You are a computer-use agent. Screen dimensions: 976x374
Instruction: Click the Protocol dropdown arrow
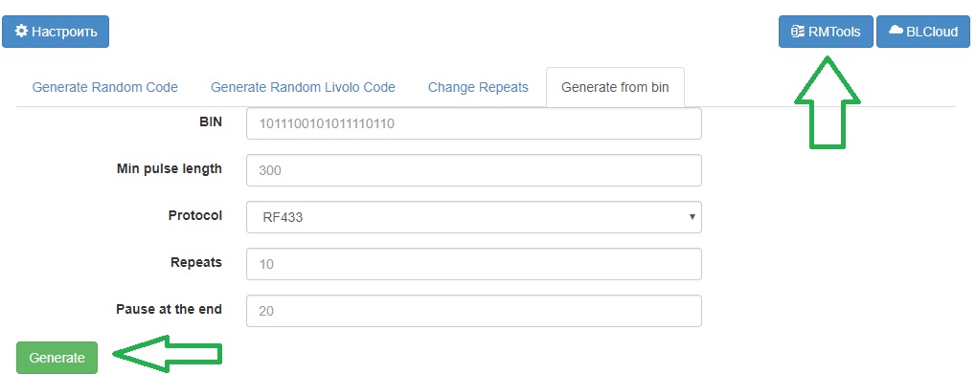tap(692, 217)
